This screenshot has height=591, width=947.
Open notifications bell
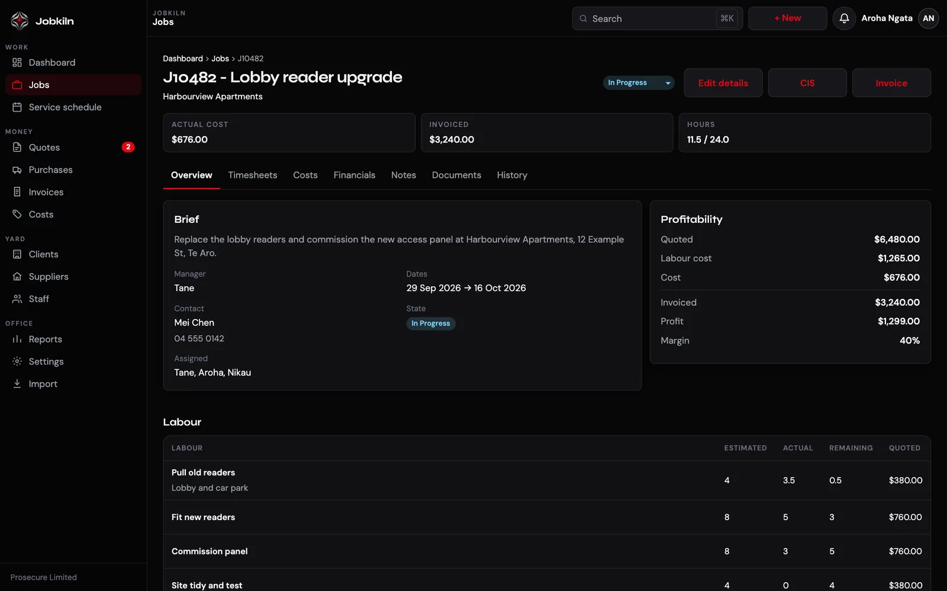(x=844, y=18)
